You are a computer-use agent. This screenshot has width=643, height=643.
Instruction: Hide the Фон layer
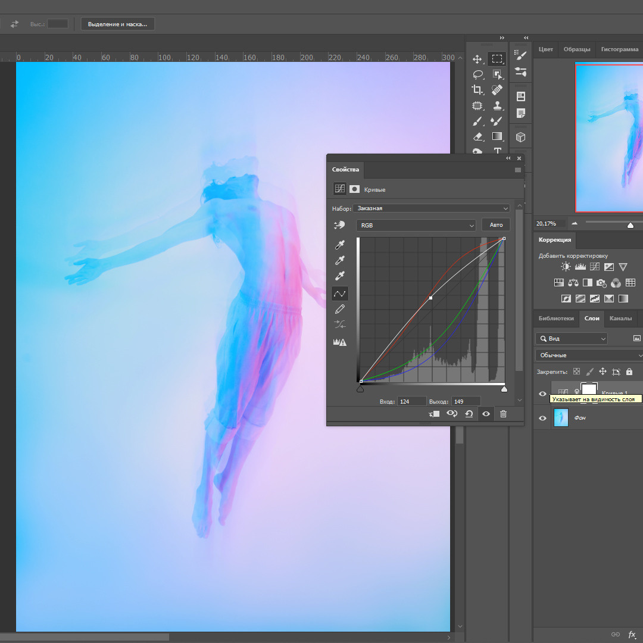point(542,418)
